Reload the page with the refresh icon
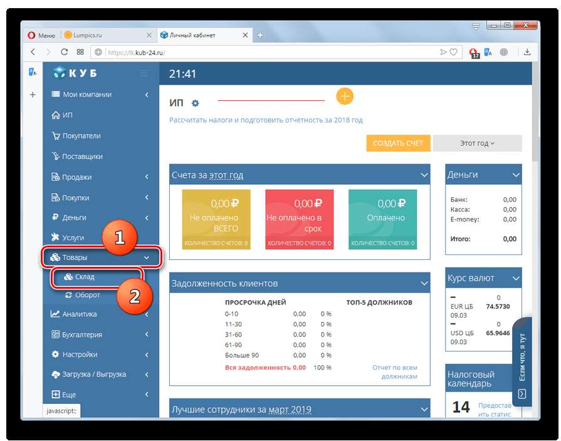Image resolution: width=561 pixels, height=441 pixels. (64, 52)
